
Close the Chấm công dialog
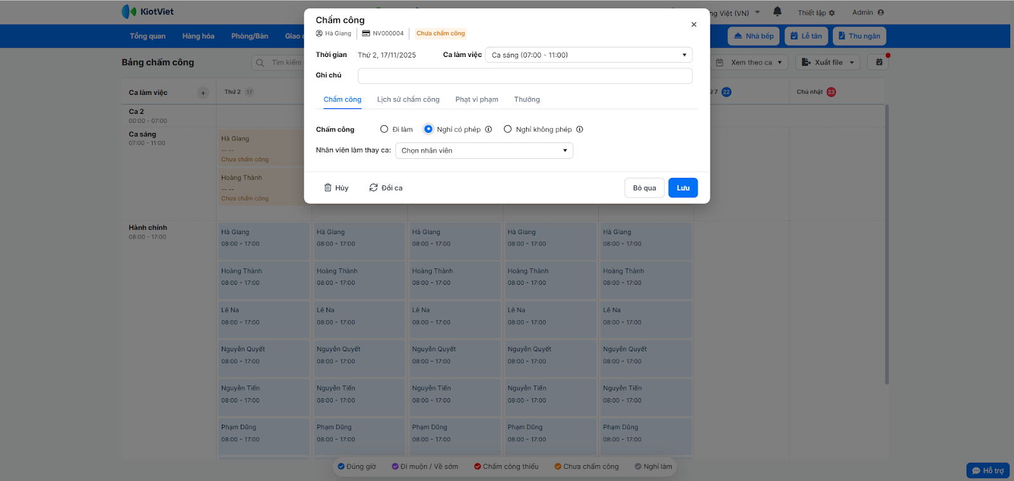pos(694,25)
